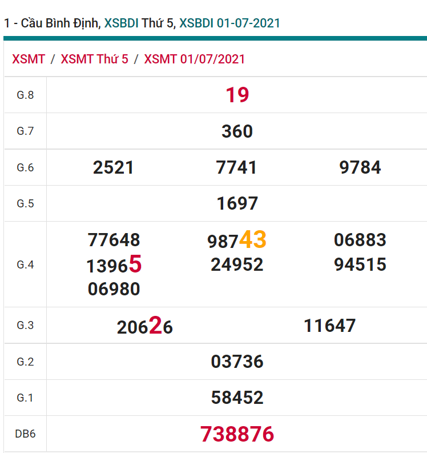Screen dimensions: 427x453
Task: Open the XSBDI 01-07-2021 title link
Action: pyautogui.click(x=229, y=23)
